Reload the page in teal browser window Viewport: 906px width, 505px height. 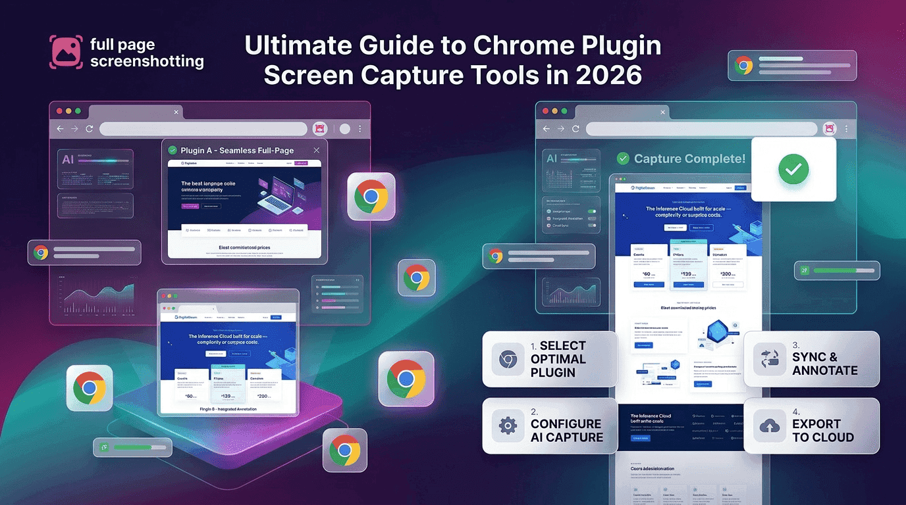(x=575, y=129)
